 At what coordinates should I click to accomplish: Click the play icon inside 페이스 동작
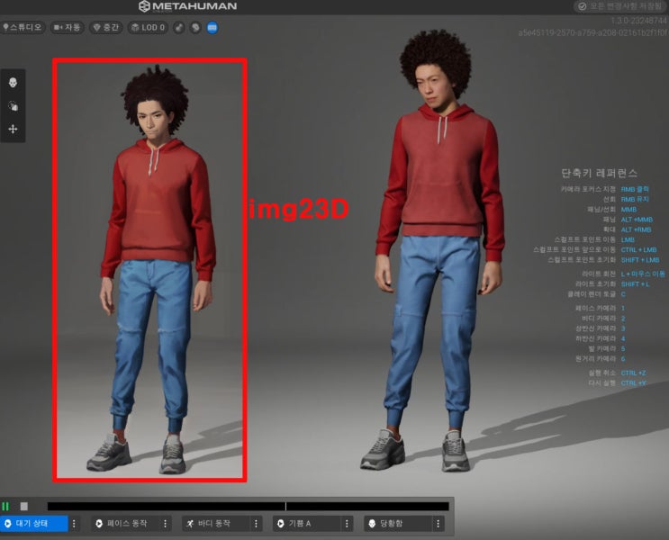pos(99,524)
